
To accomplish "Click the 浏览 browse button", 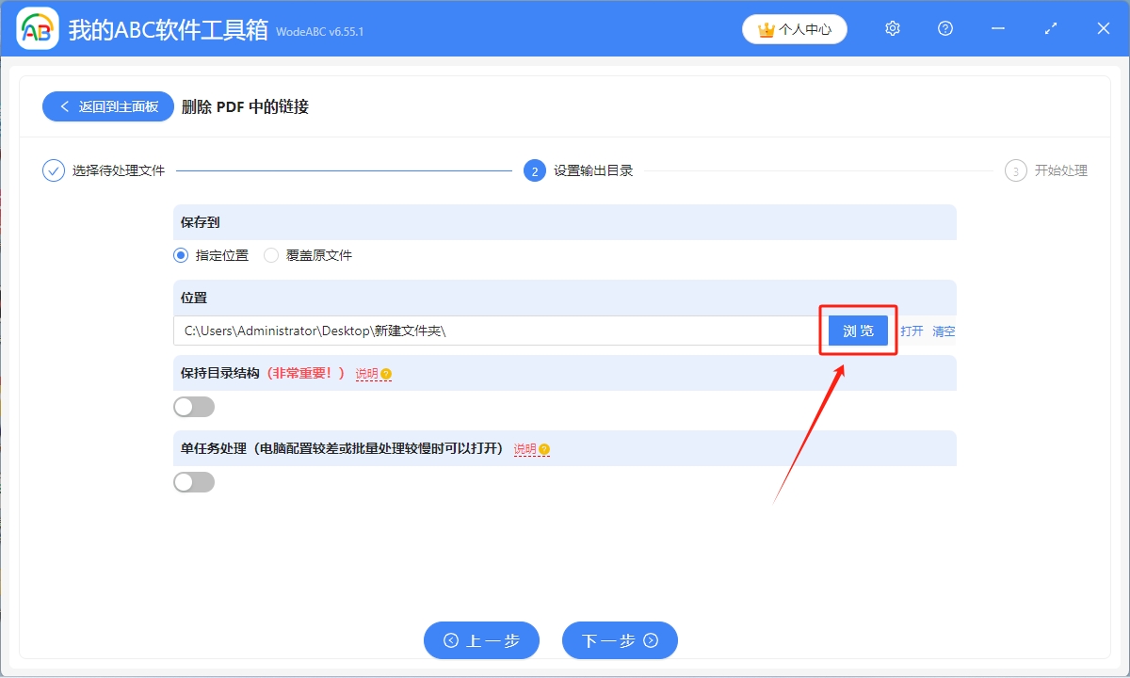I will [x=857, y=331].
